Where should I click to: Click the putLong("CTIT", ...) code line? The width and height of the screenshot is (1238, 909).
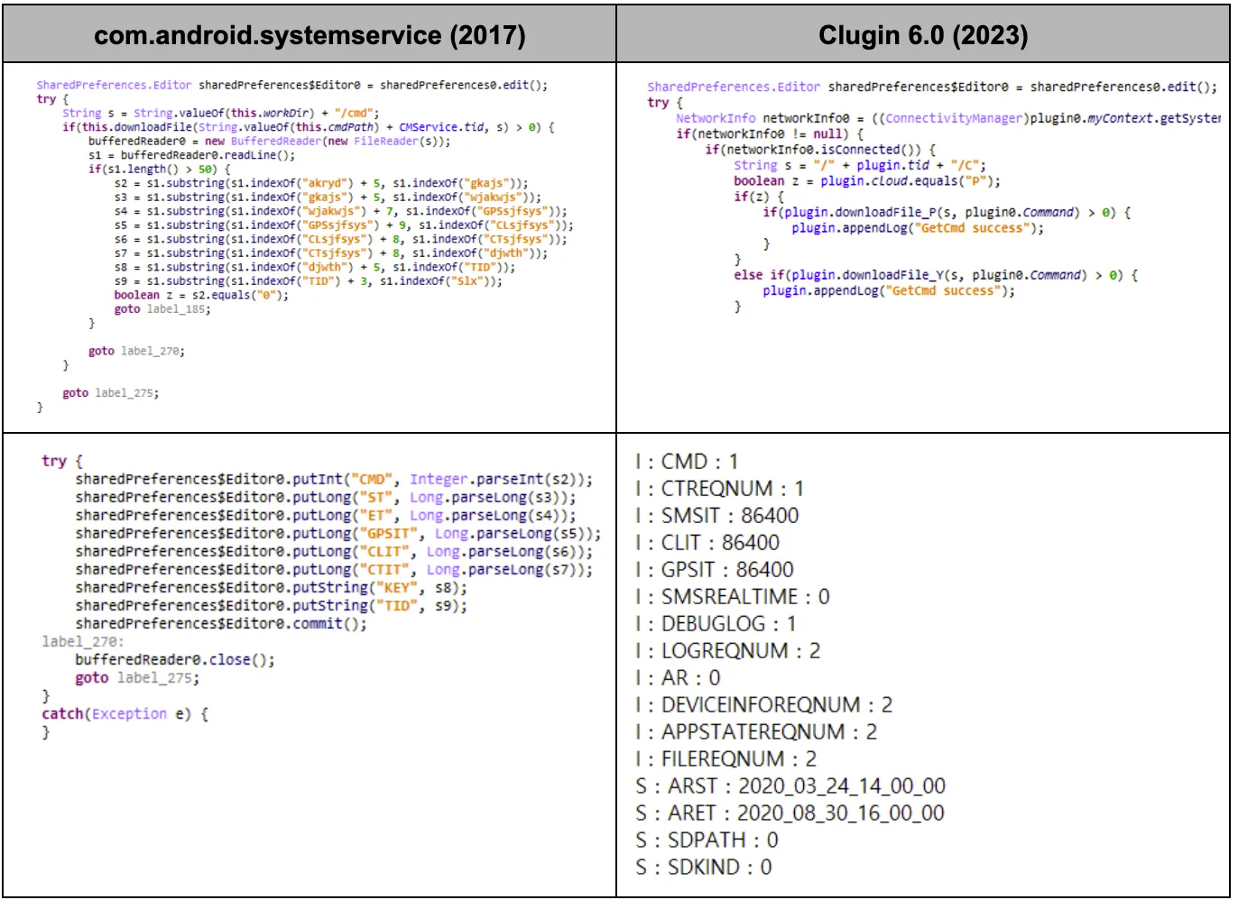334,570
